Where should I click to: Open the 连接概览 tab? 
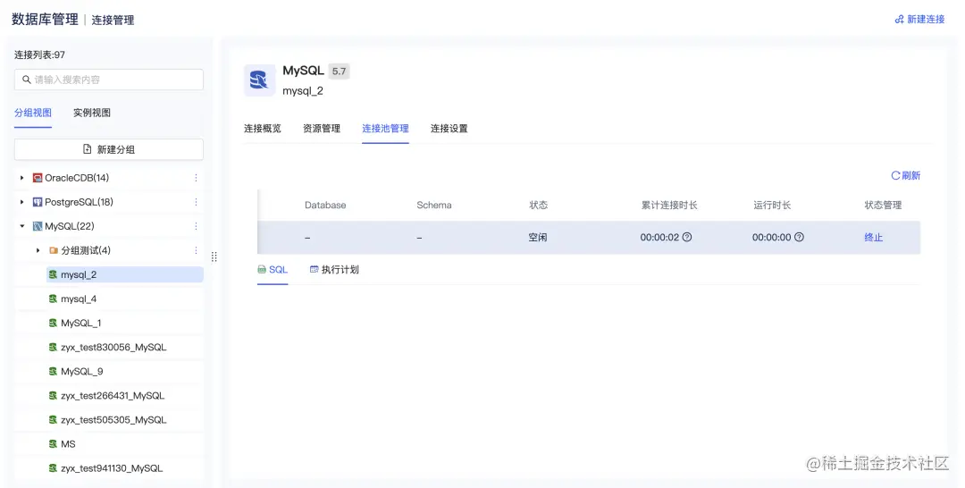[263, 129]
